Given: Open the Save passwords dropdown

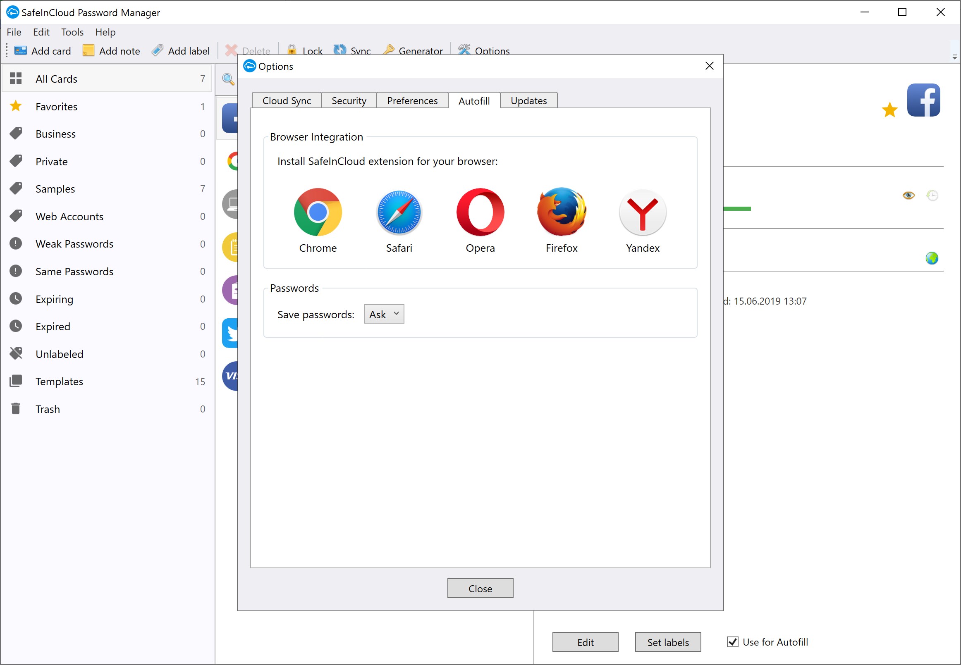Looking at the screenshot, I should [x=384, y=314].
